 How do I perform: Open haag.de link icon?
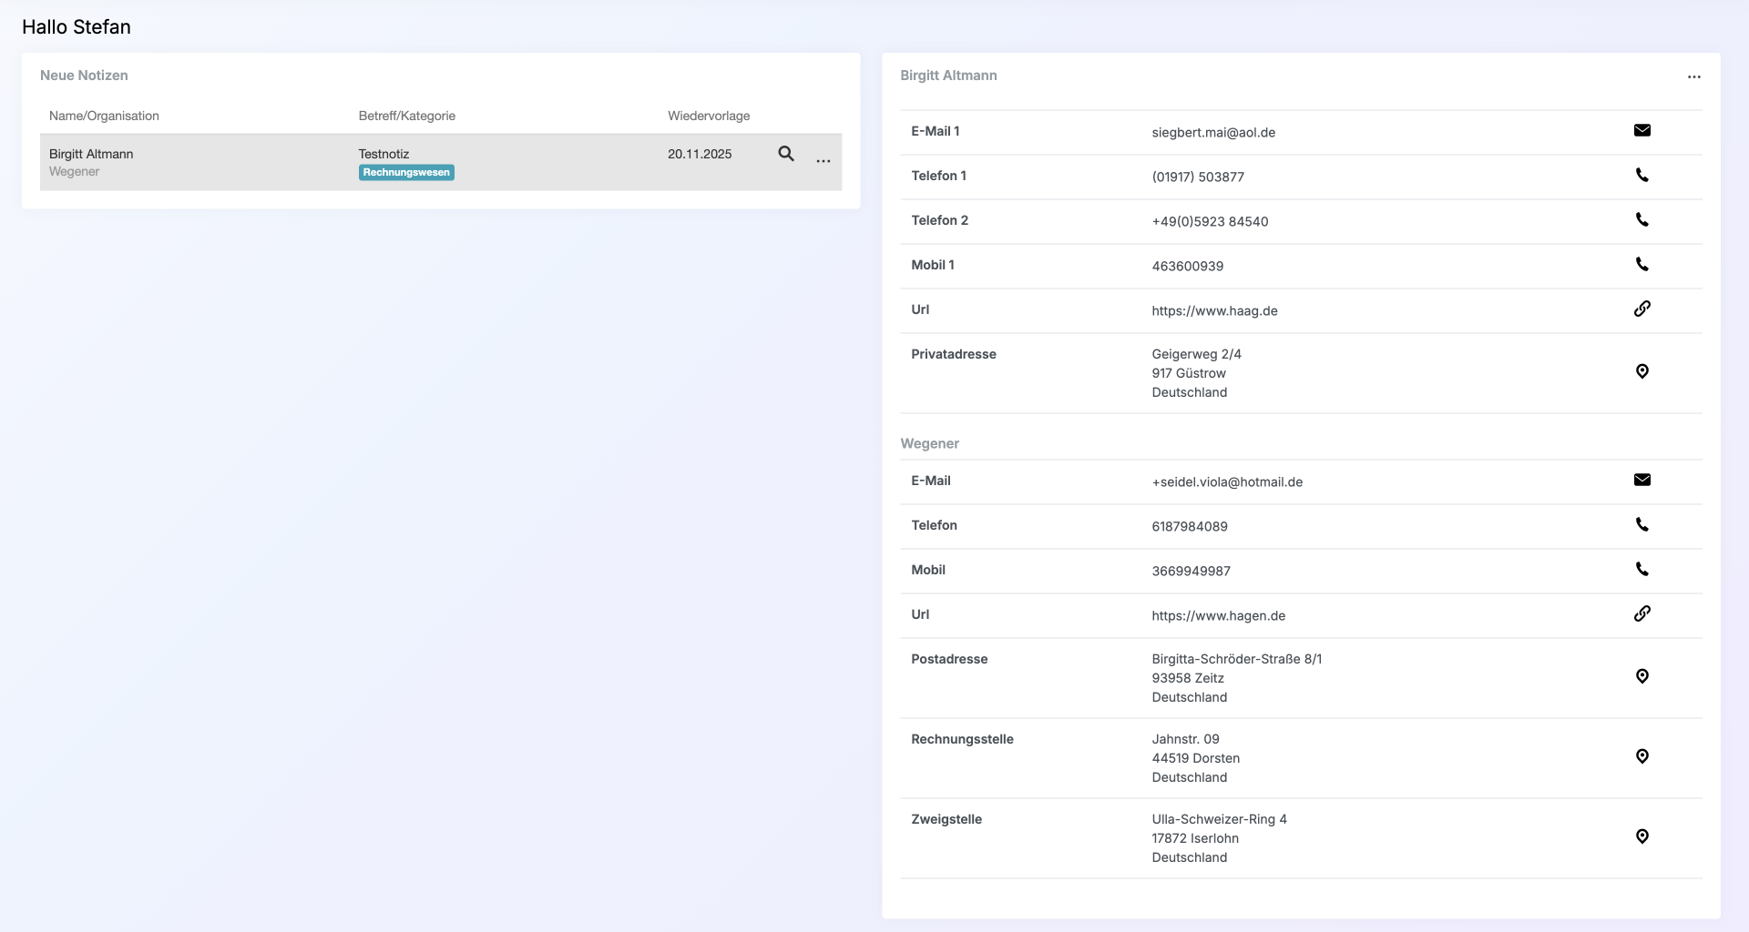[x=1642, y=309]
